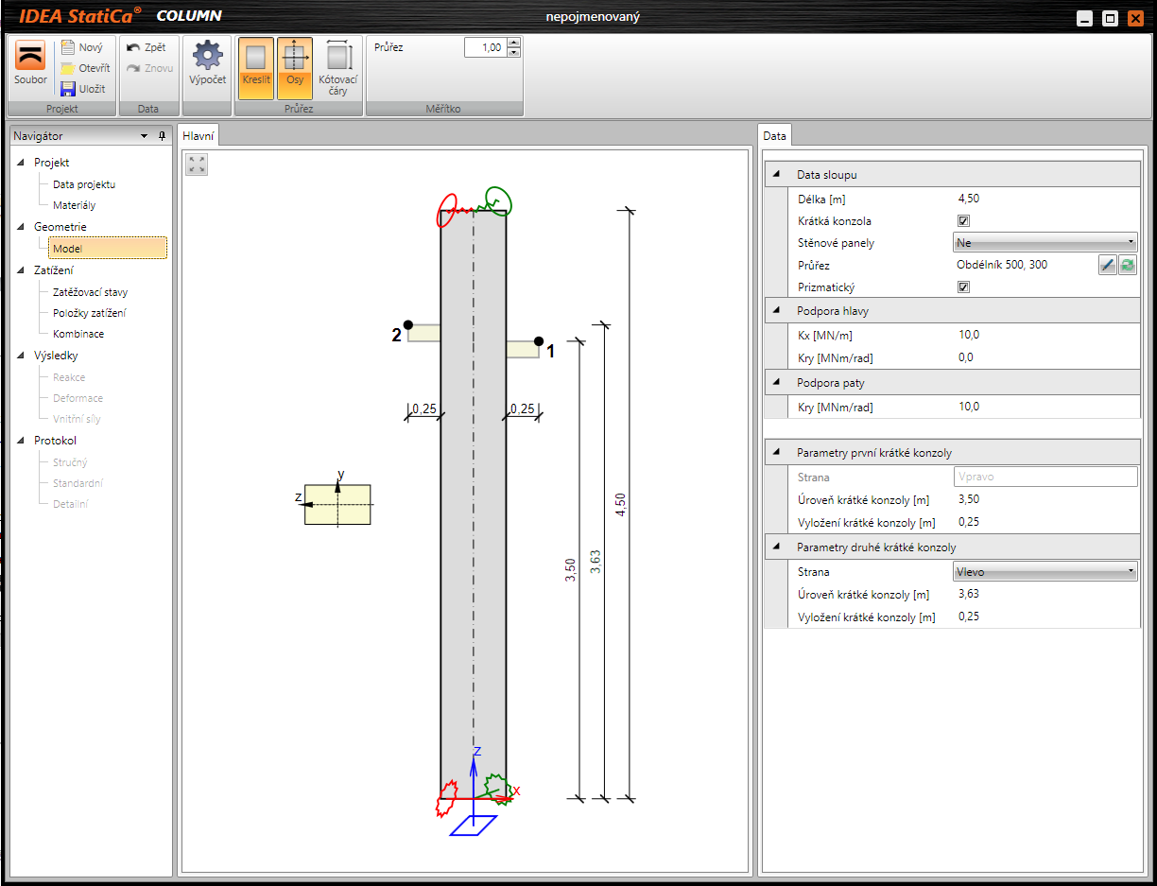Collapse Parametry druhé krátké konzoly section
Image resolution: width=1157 pixels, height=886 pixels.
pos(777,547)
